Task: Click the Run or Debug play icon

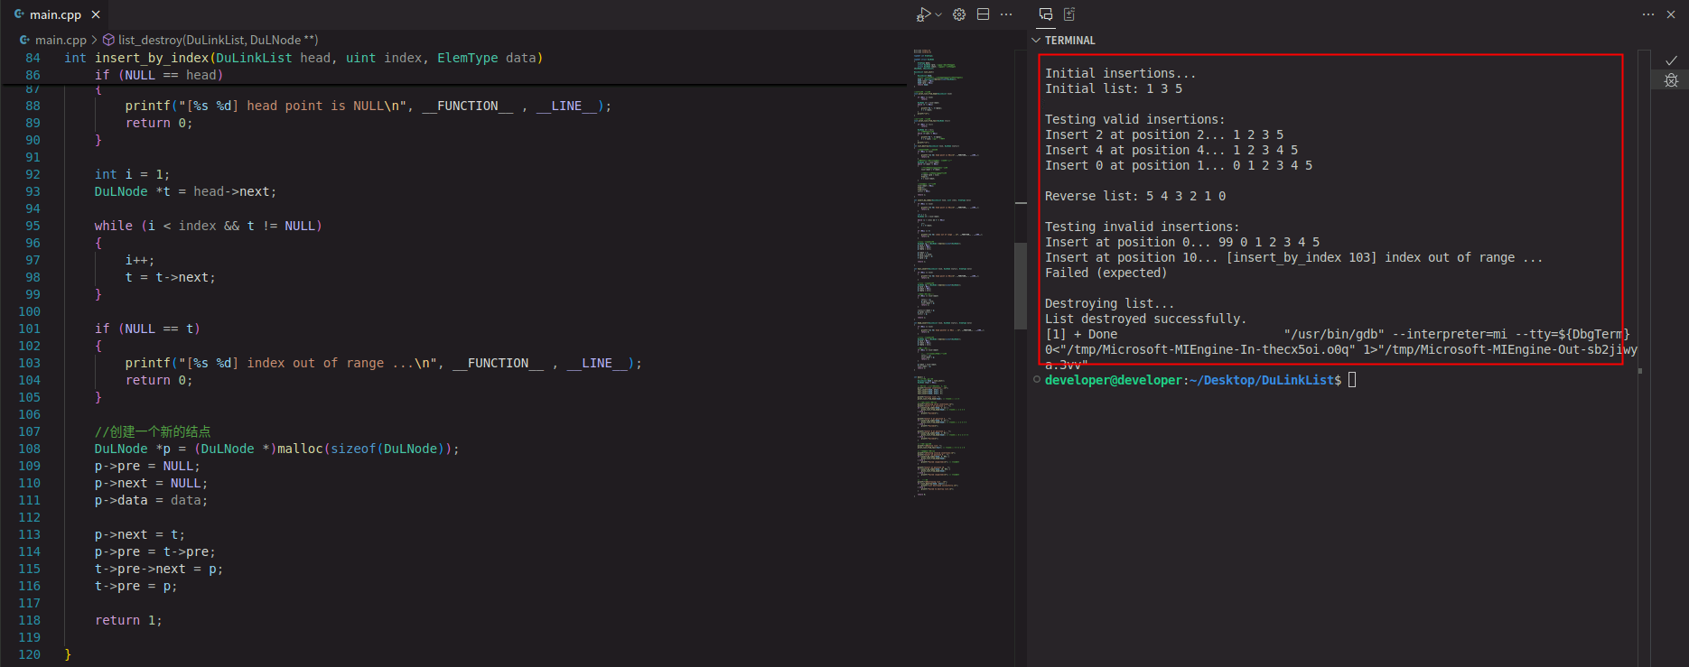Action: [x=923, y=14]
